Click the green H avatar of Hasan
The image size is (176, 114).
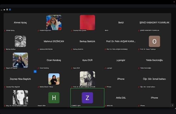tap(54, 98)
